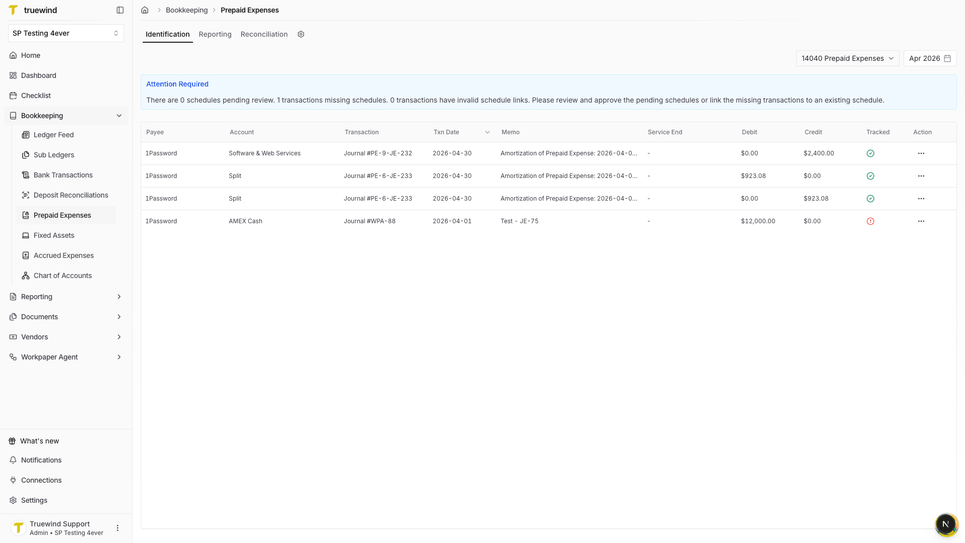Click the Memo column header

click(510, 132)
